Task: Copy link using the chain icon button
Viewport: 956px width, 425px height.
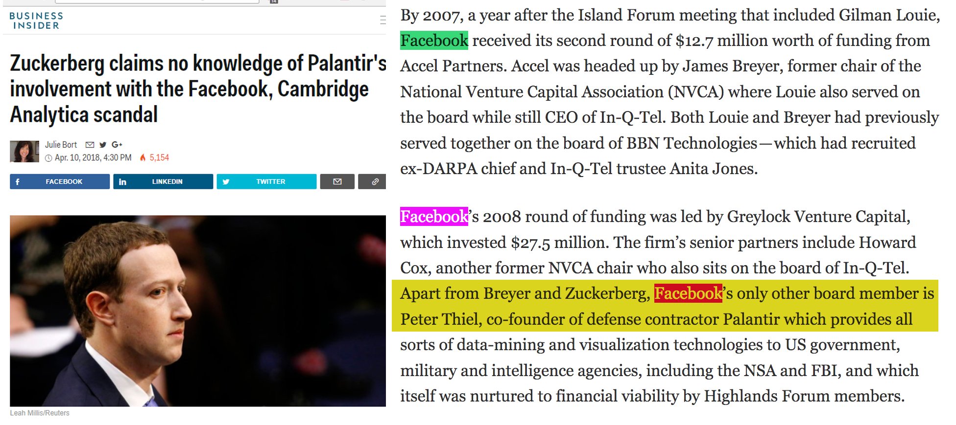Action: 372,181
